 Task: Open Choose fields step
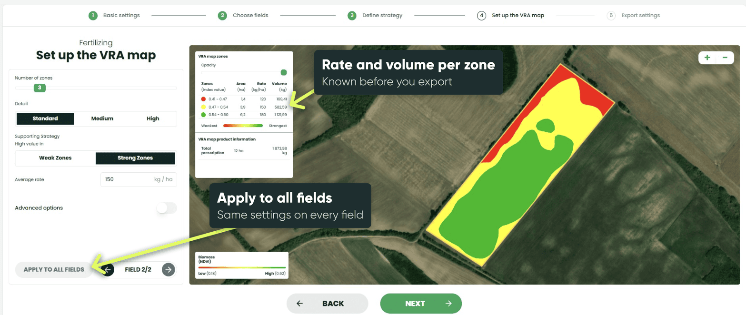250,15
